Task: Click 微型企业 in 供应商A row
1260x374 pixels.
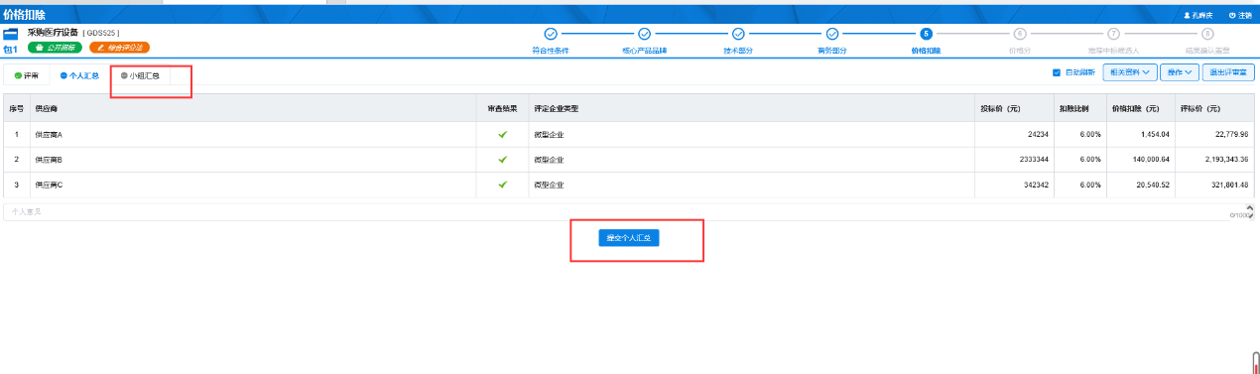Action: click(x=549, y=134)
